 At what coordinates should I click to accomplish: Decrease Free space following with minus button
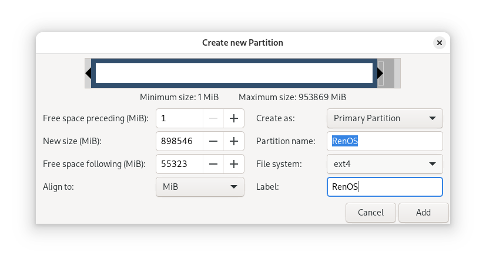coord(213,164)
